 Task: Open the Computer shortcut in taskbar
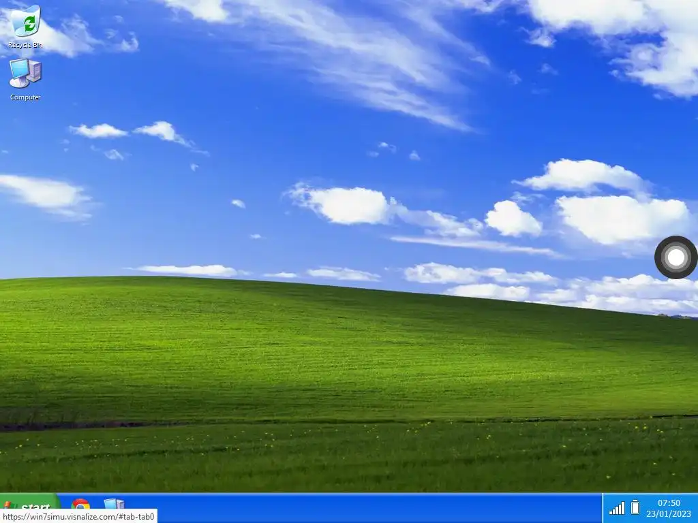(x=114, y=505)
